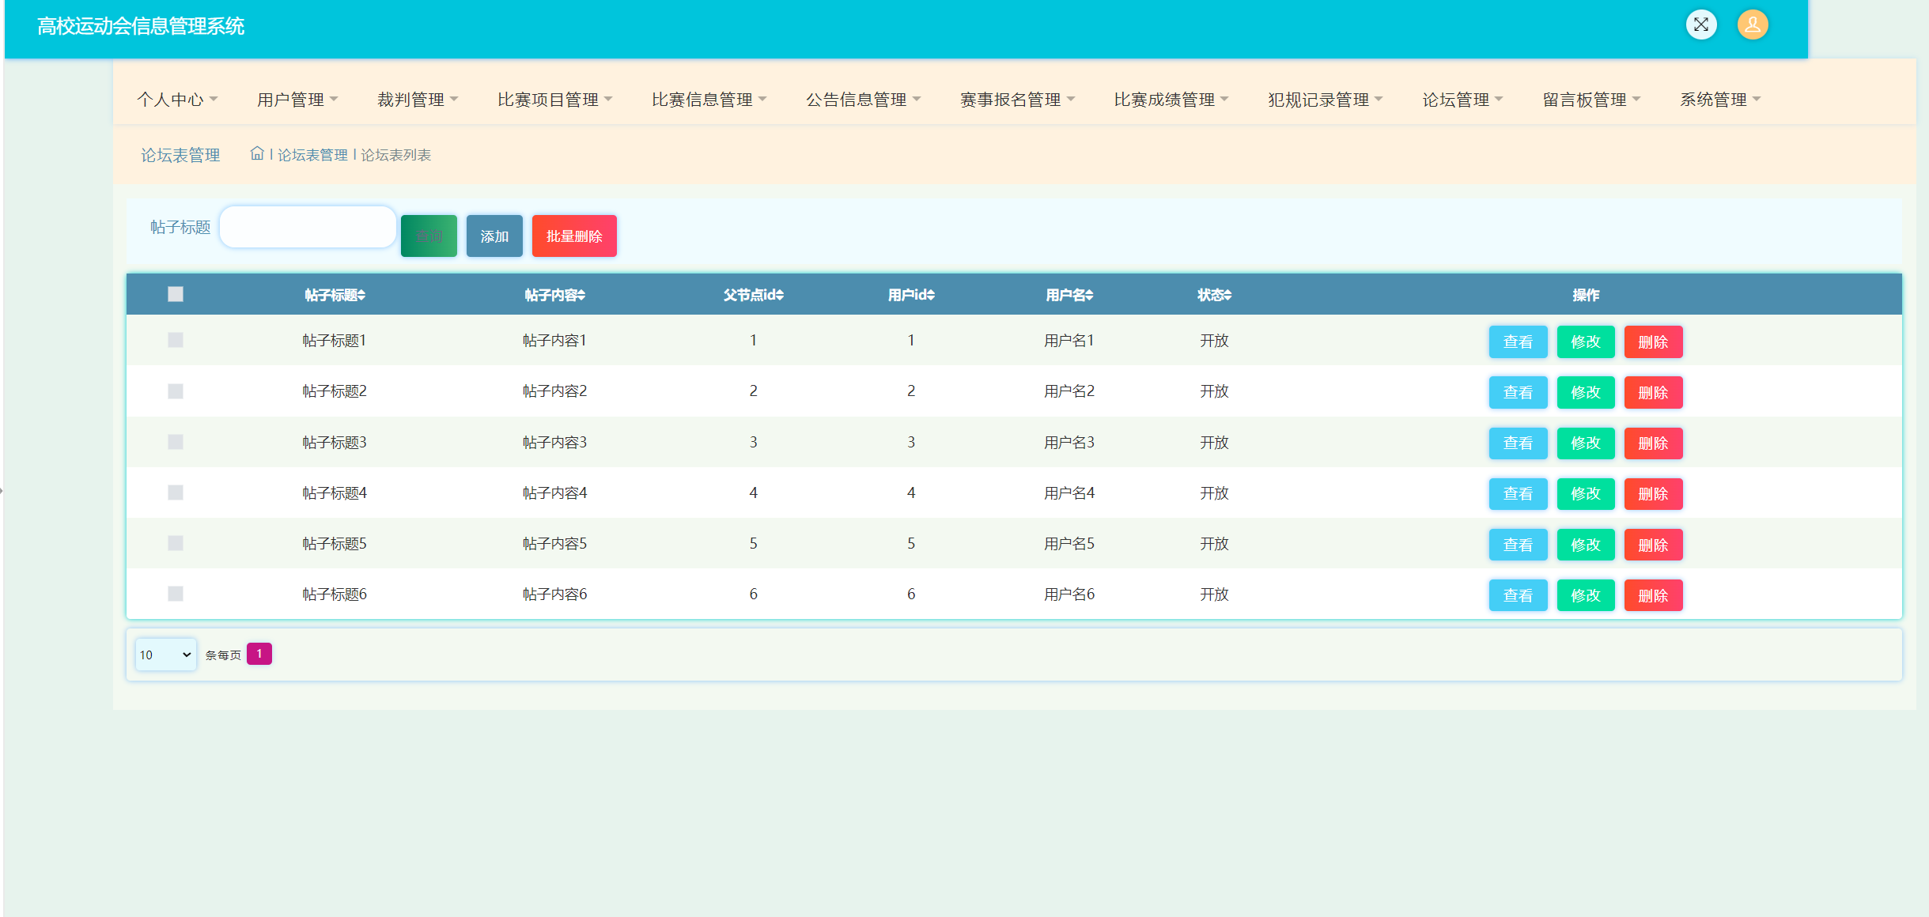Click page number 1 in pagination
Image resolution: width=1929 pixels, height=917 pixels.
(x=259, y=654)
